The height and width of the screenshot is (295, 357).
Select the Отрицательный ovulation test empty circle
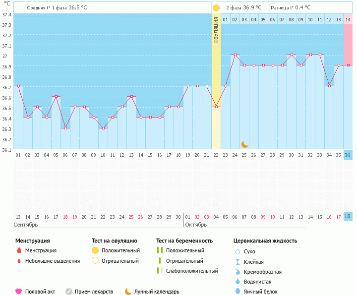click(x=95, y=261)
